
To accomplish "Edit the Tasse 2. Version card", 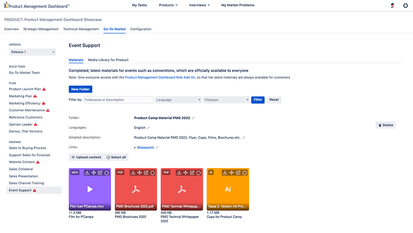I will pos(238,173).
